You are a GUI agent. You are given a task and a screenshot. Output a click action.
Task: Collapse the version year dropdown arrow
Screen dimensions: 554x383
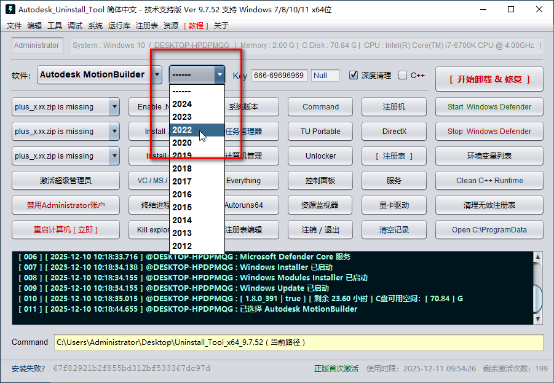[220, 74]
